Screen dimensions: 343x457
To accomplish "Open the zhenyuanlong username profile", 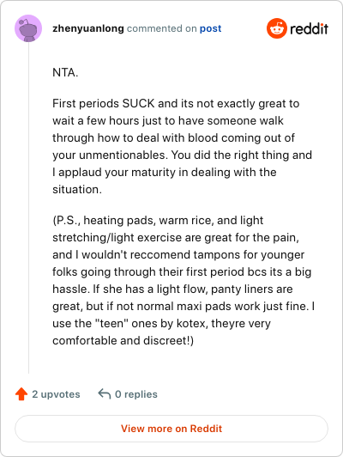I will [88, 28].
